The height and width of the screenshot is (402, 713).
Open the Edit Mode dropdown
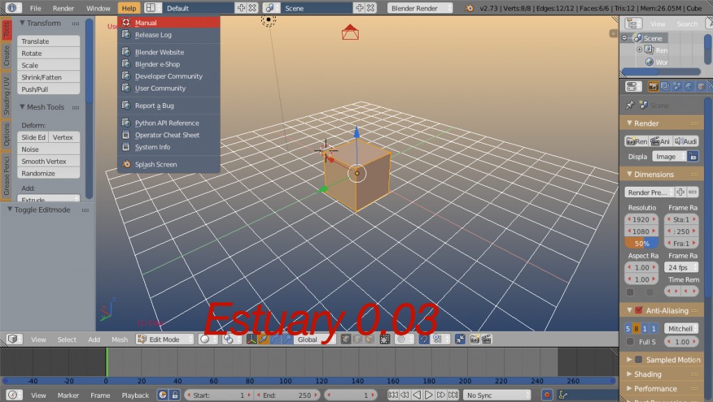(164, 339)
